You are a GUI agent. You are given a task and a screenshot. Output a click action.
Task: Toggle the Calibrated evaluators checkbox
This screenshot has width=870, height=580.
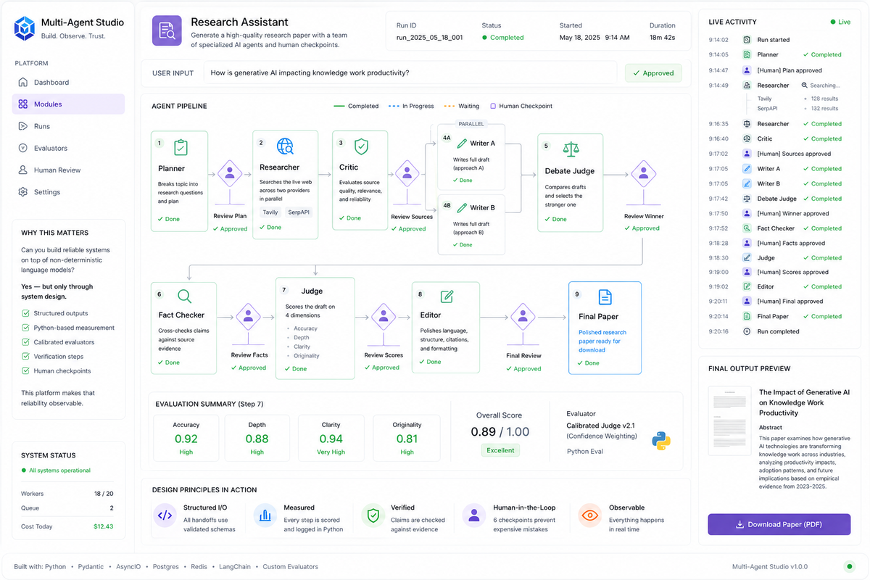click(x=25, y=342)
